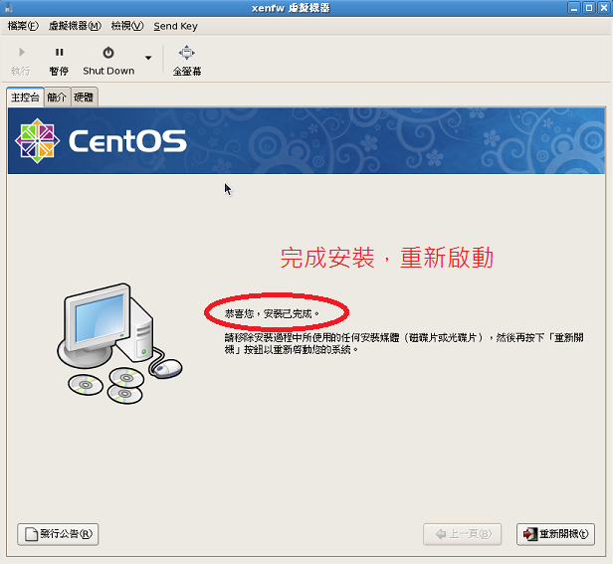Expand the Shut Down dropdown arrow
Image resolution: width=613 pixels, height=564 pixels.
[x=148, y=58]
